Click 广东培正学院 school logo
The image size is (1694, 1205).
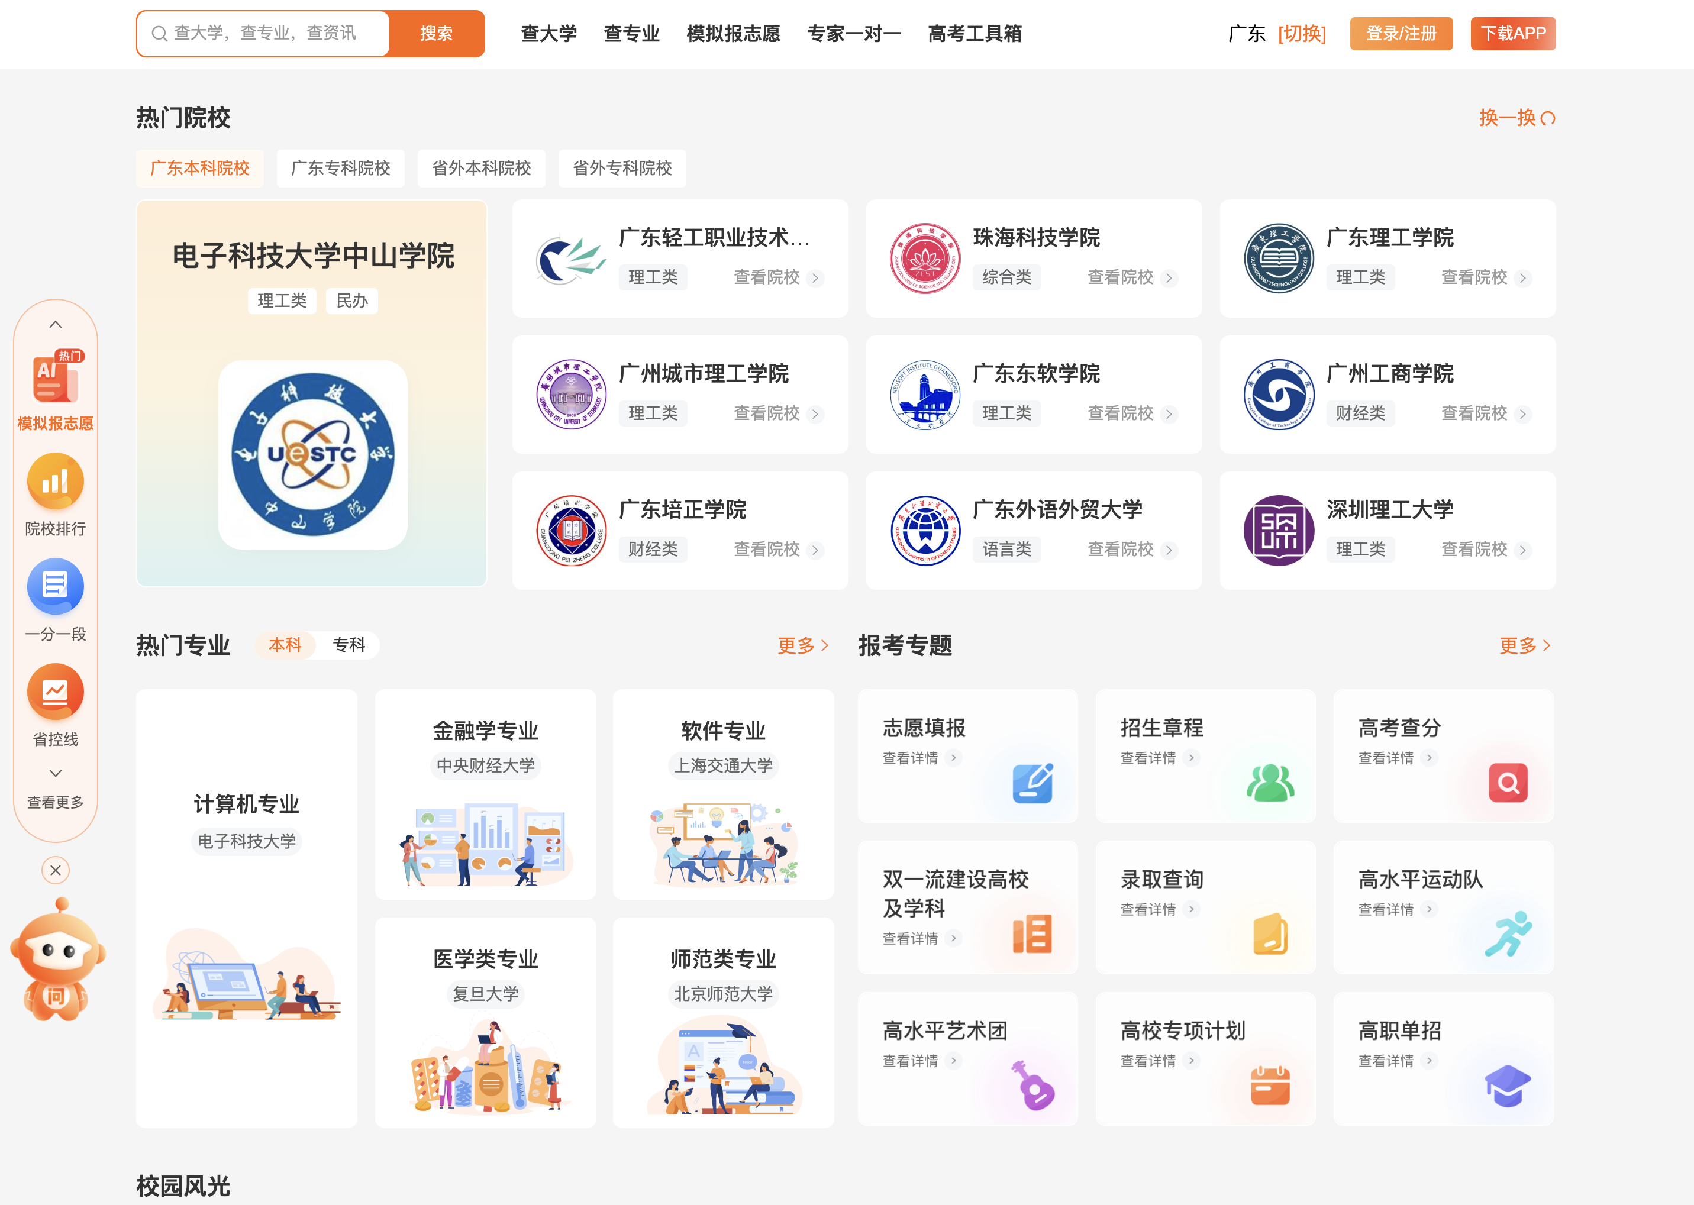(x=572, y=531)
